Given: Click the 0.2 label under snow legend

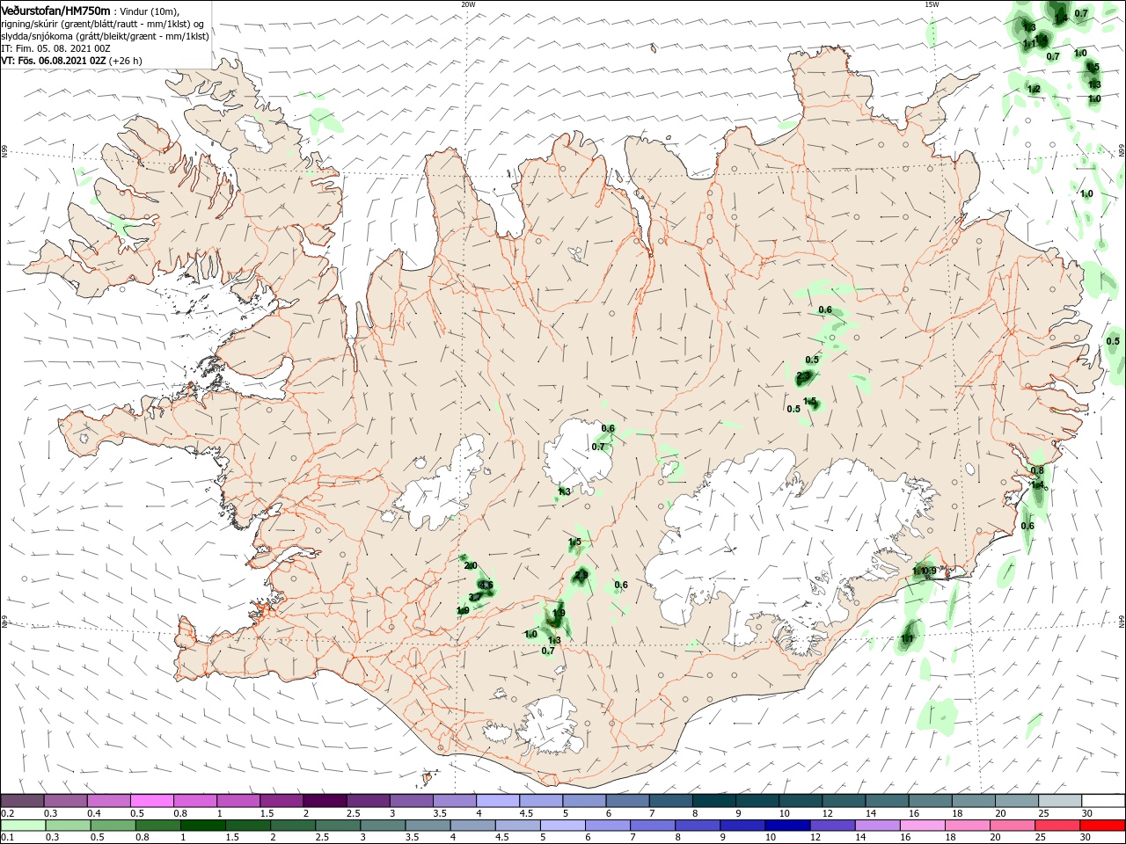Looking at the screenshot, I should pos(8,813).
